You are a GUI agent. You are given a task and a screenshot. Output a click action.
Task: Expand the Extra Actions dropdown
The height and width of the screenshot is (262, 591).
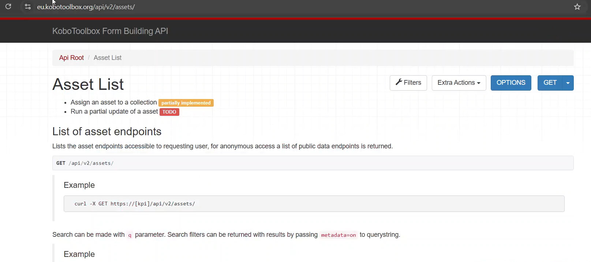coord(459,83)
